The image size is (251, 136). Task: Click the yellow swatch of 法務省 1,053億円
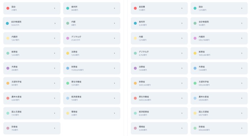[68, 53]
